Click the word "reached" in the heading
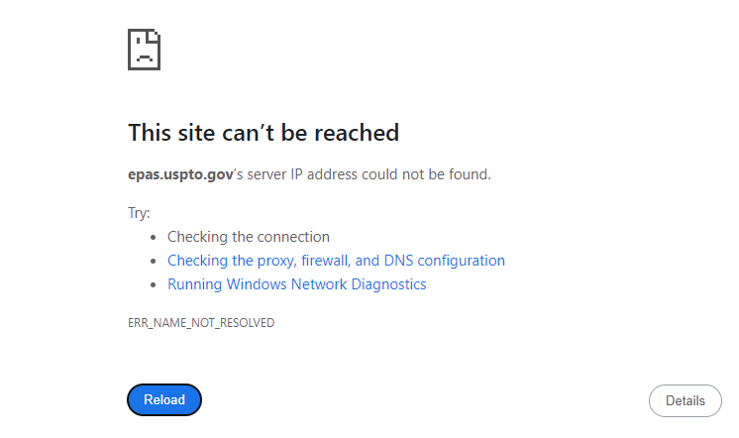This screenshot has height=438, width=739. [x=357, y=133]
